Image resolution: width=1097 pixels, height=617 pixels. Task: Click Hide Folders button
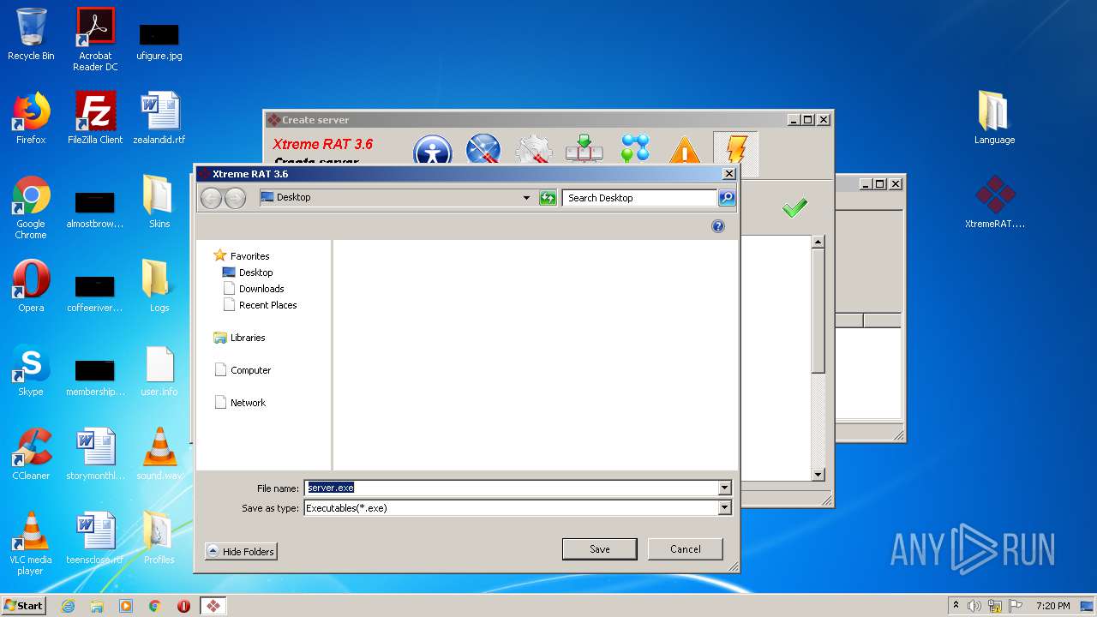[241, 552]
